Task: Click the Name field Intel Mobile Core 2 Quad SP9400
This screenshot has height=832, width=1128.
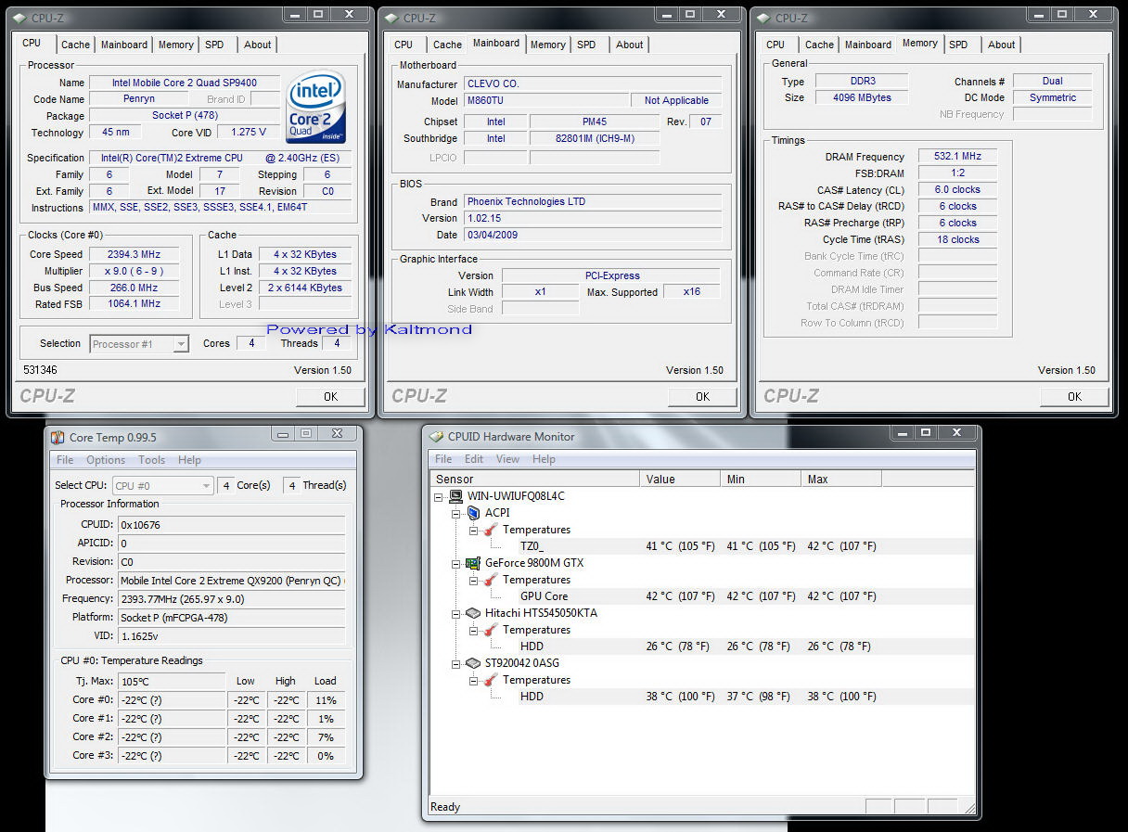Action: pyautogui.click(x=185, y=83)
